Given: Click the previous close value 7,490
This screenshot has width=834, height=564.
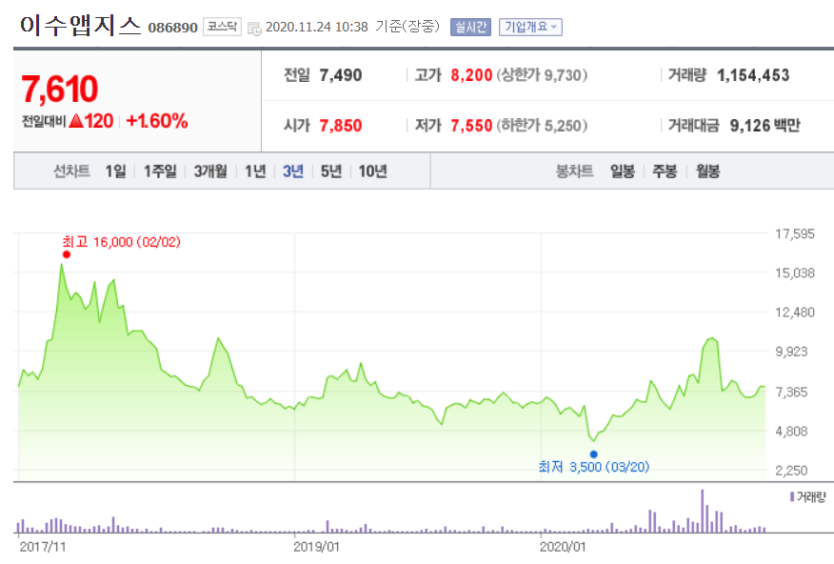Looking at the screenshot, I should coord(341,75).
